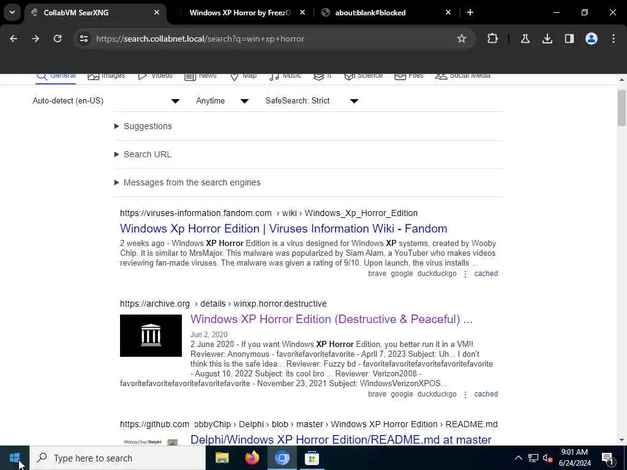Viewport: 627px width, 470px height.
Task: Open the Anytime time range dropdown
Action: [x=222, y=101]
